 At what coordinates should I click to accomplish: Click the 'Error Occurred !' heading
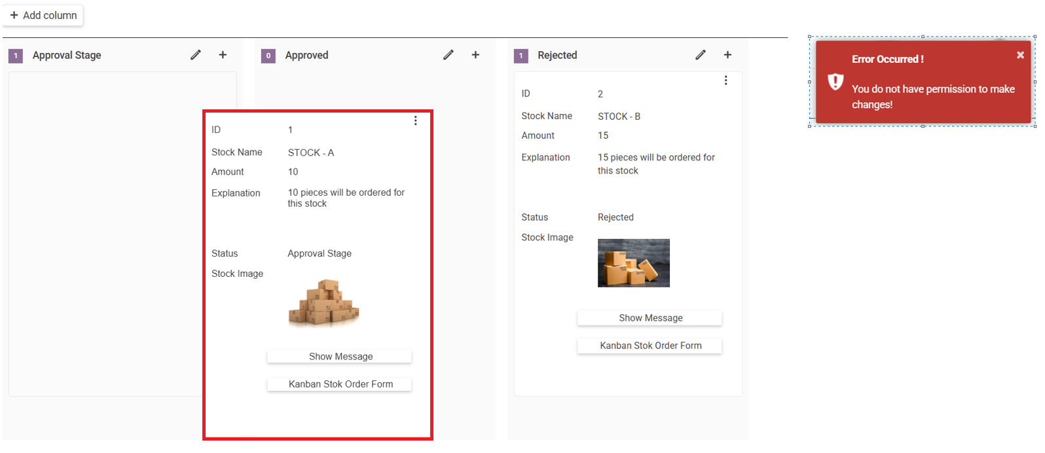[888, 59]
